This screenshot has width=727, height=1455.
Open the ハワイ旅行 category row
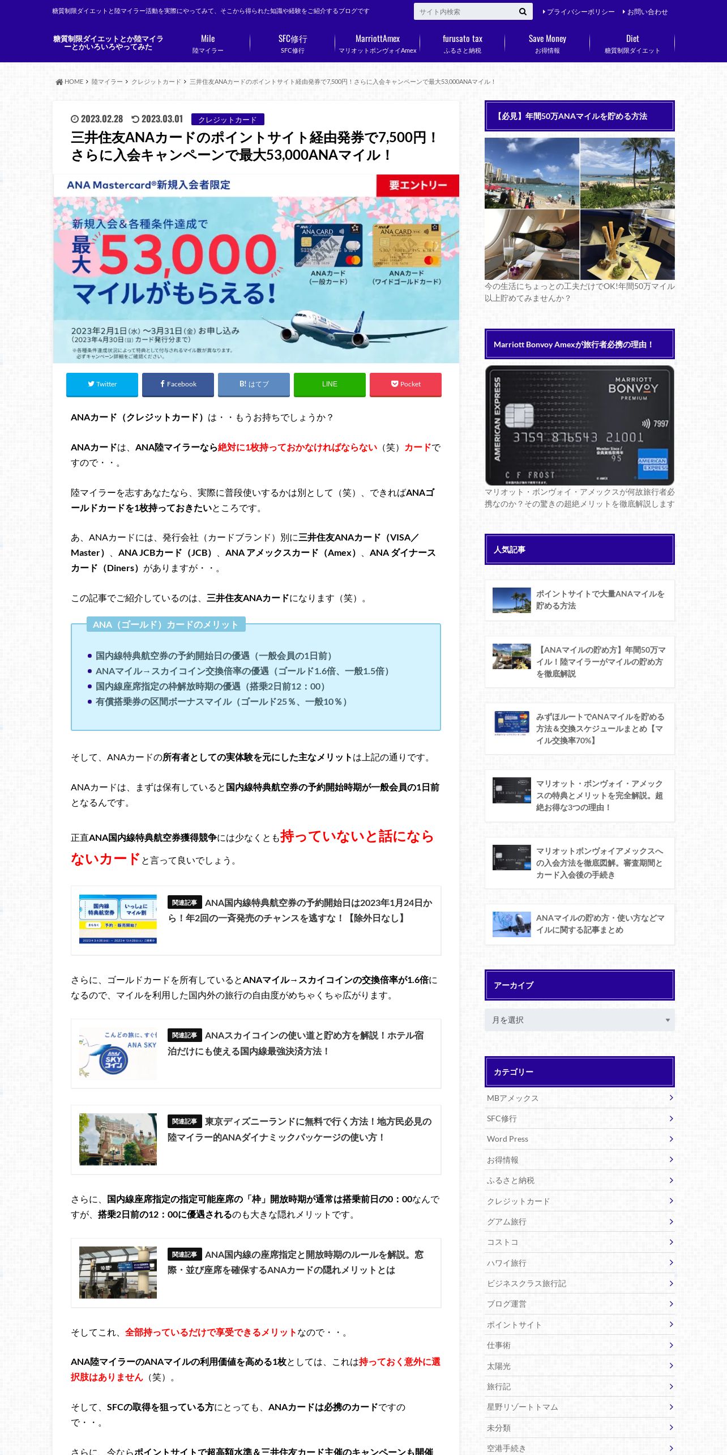[x=580, y=1263]
